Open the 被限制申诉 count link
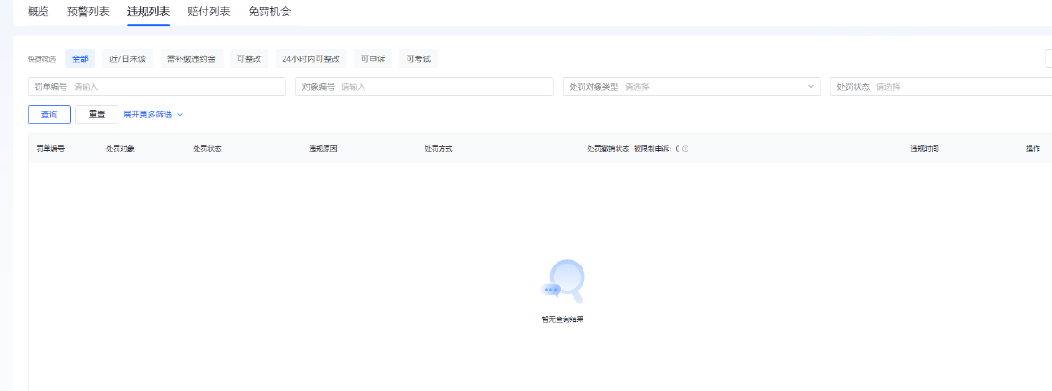Screen dimensions: 1052x391 click(656, 149)
